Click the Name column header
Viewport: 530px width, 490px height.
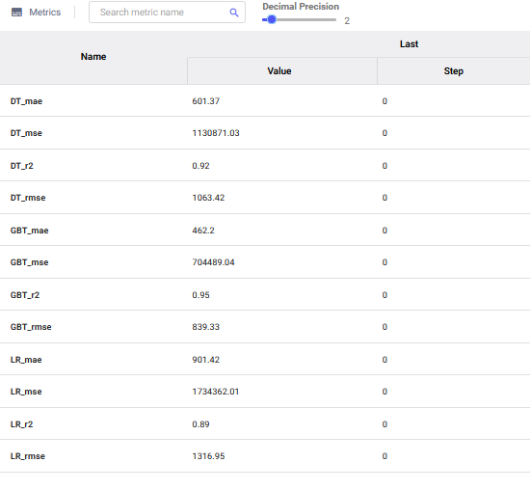[93, 57]
